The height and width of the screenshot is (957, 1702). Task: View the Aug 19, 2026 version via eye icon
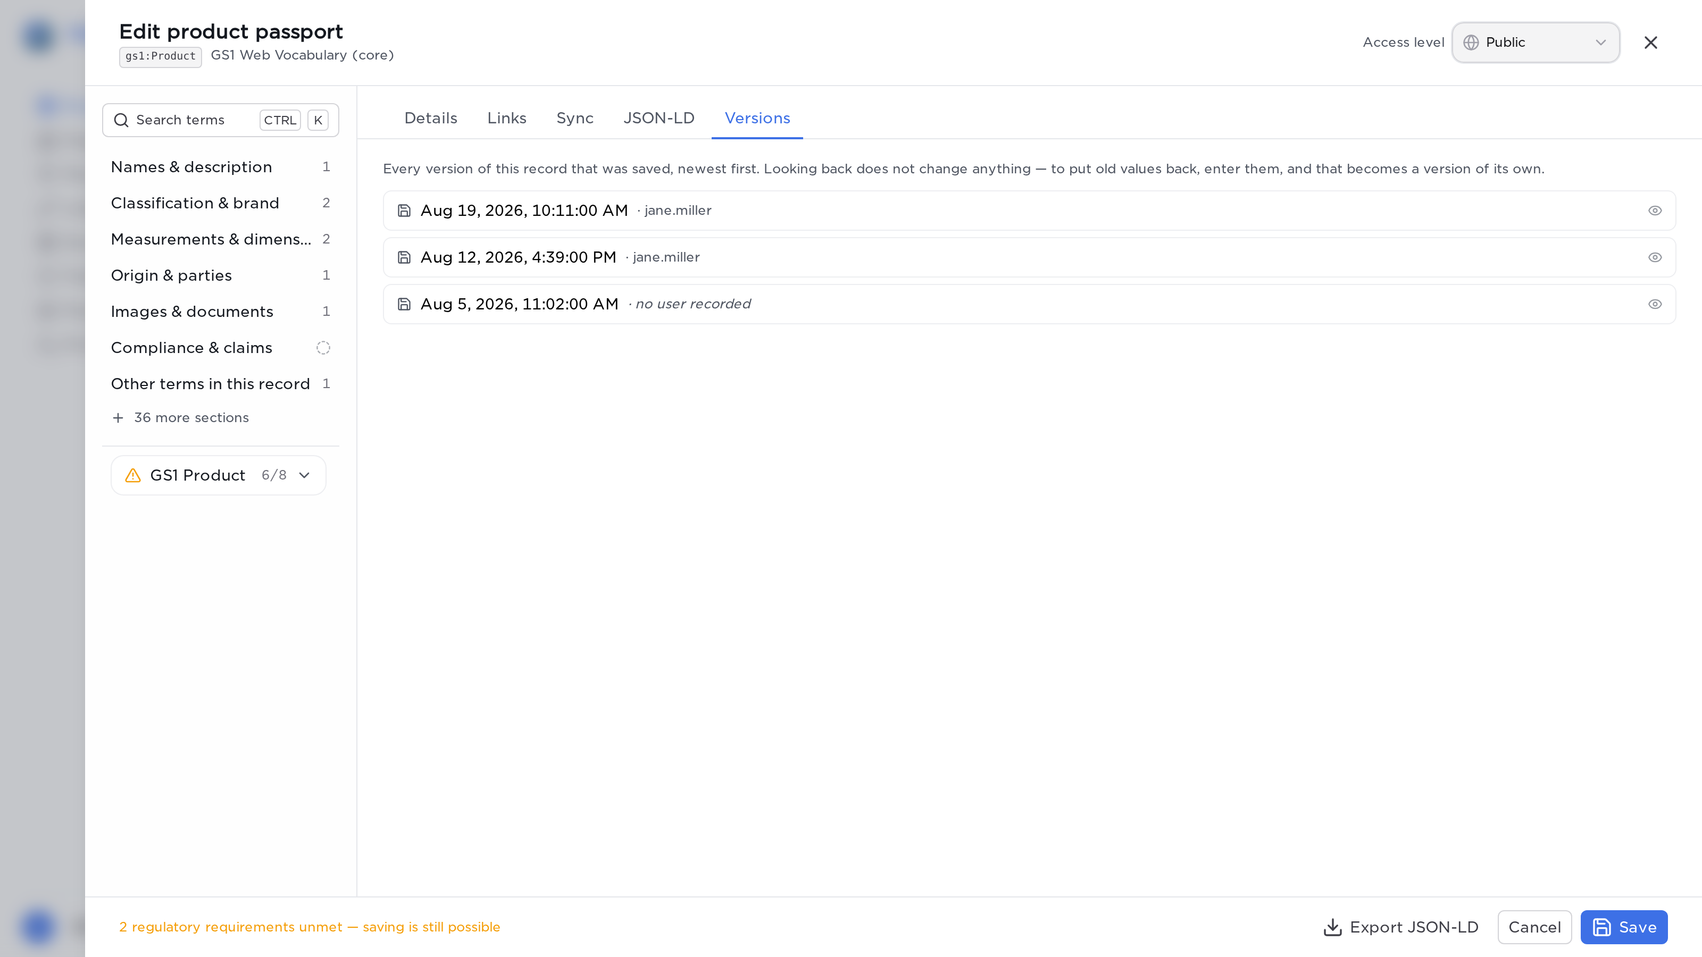click(1655, 211)
